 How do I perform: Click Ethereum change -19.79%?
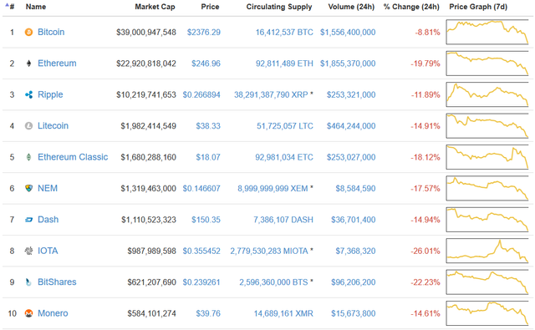point(425,63)
